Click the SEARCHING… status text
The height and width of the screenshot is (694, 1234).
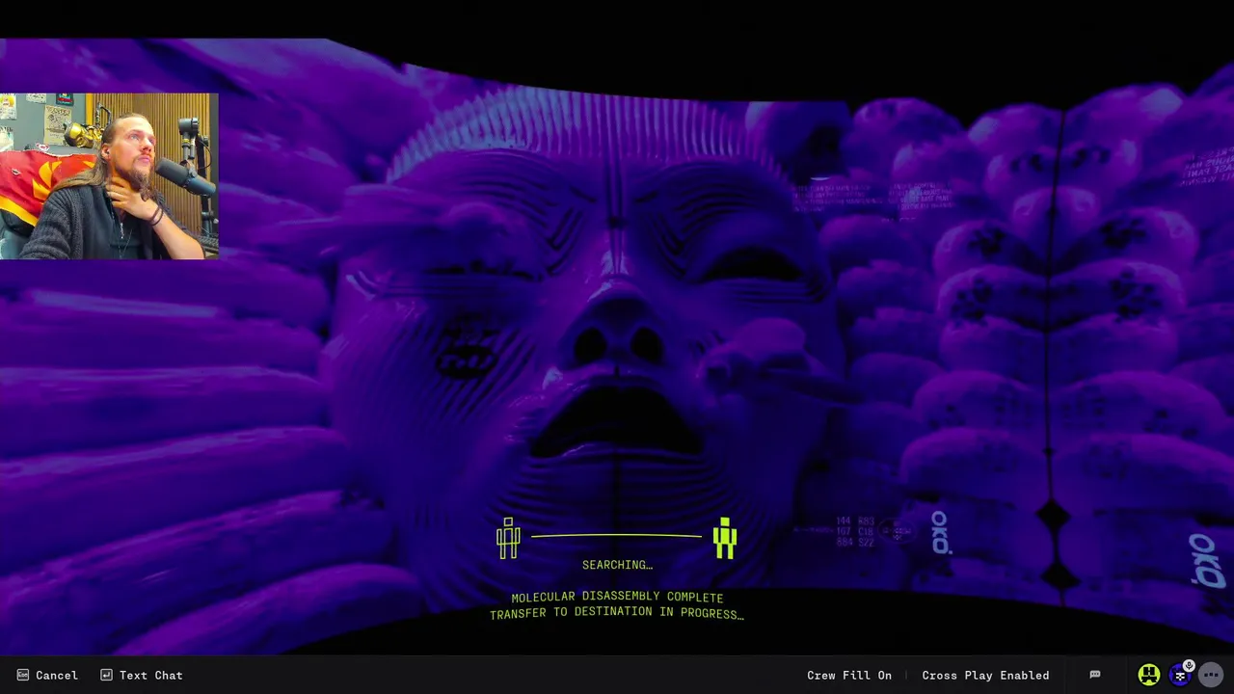tap(617, 565)
